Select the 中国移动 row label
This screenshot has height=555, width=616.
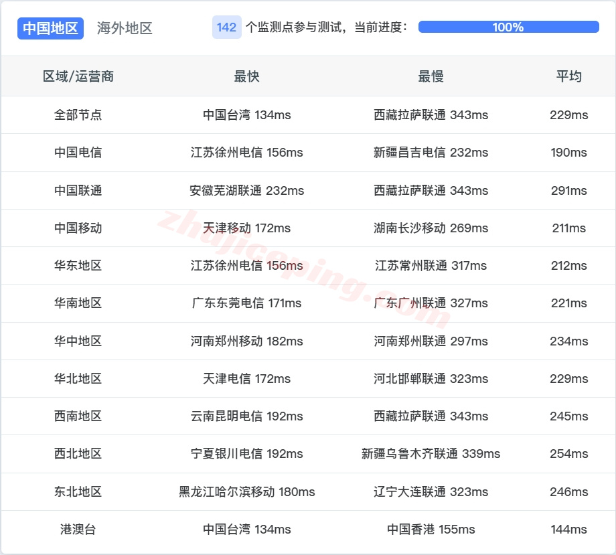click(x=78, y=228)
